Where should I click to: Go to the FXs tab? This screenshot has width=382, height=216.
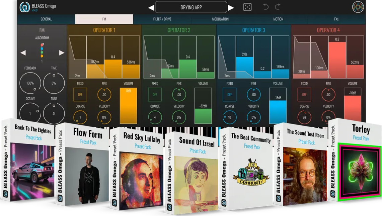coord(336,19)
